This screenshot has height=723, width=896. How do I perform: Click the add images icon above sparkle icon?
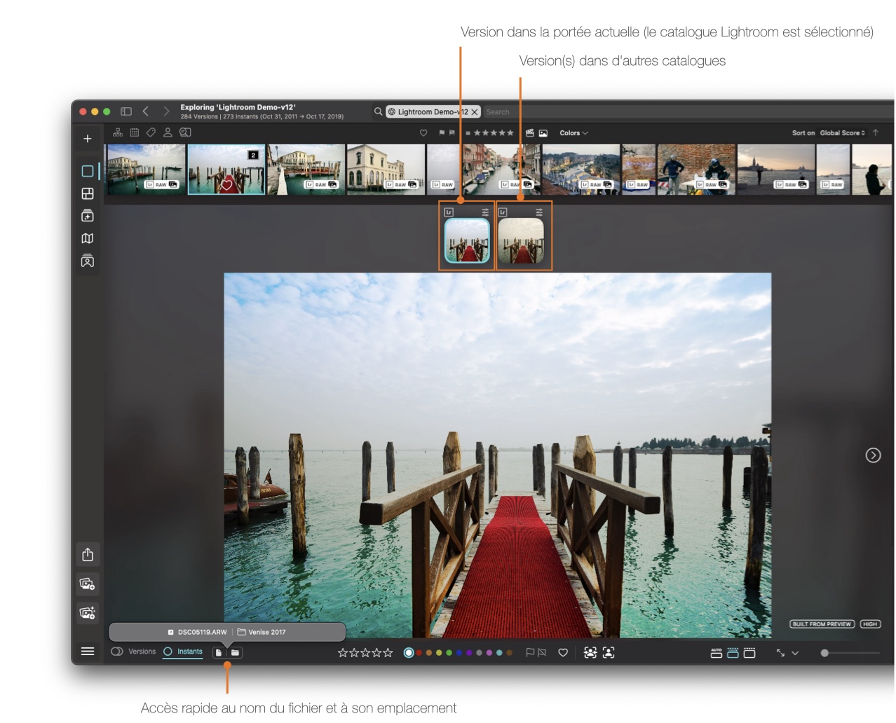(88, 584)
